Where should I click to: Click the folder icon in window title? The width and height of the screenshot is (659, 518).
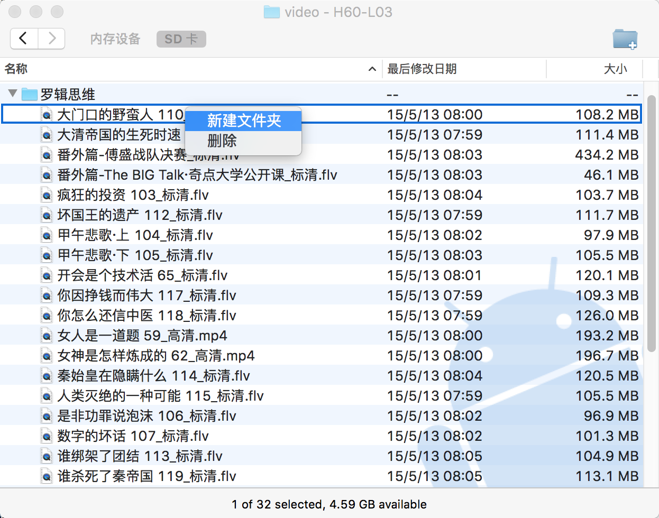click(x=271, y=12)
